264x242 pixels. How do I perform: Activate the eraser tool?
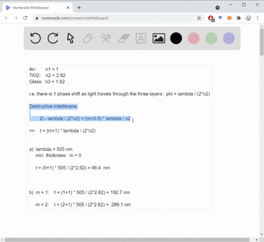[x=124, y=38]
